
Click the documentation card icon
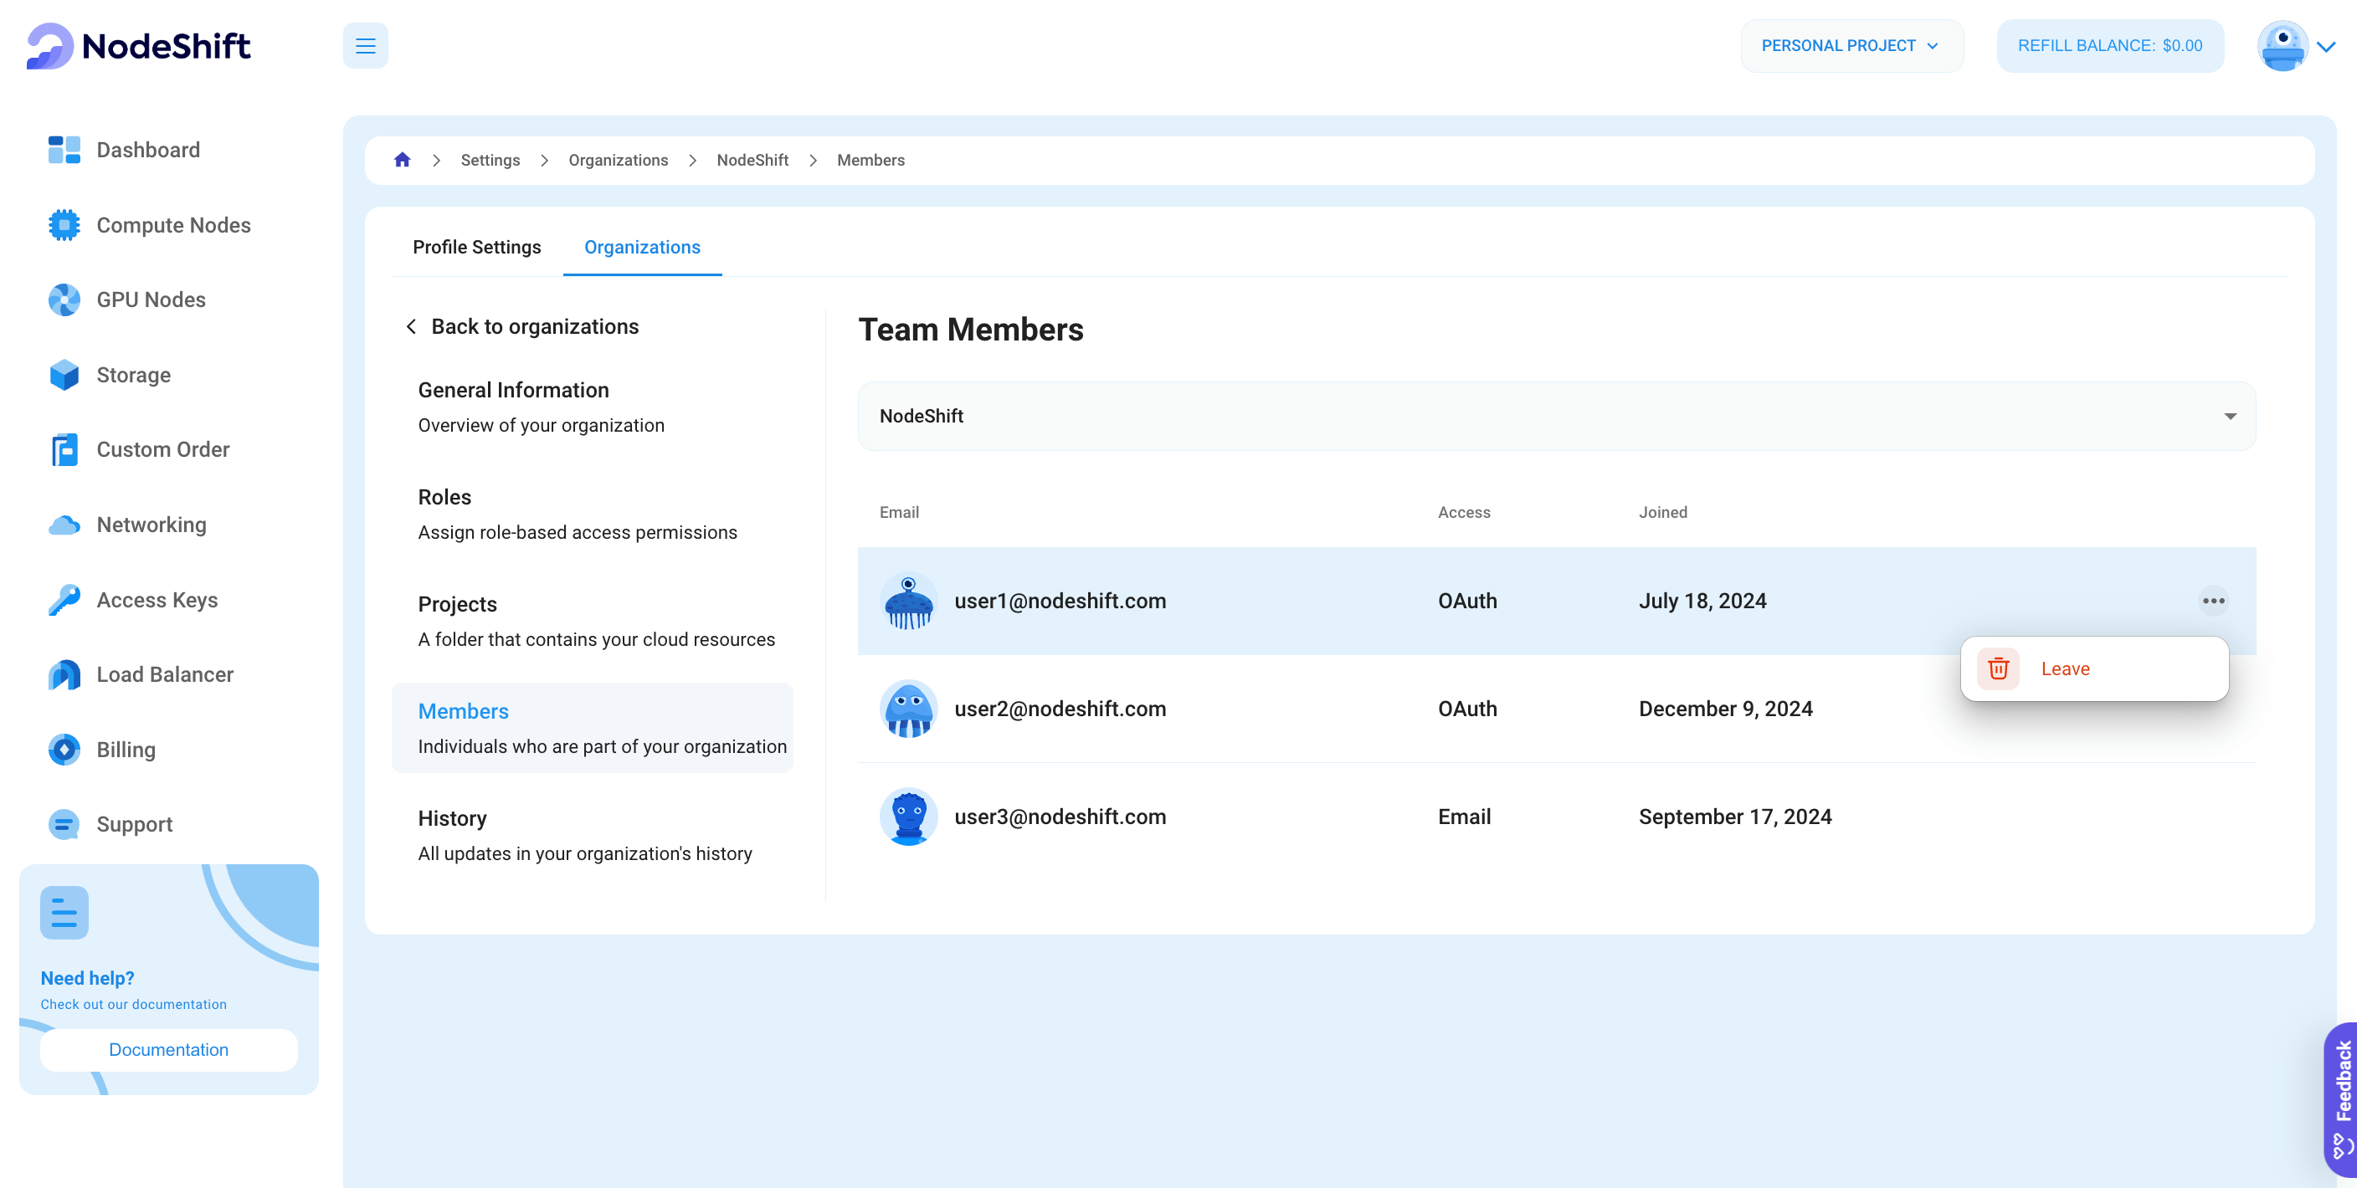click(x=64, y=913)
